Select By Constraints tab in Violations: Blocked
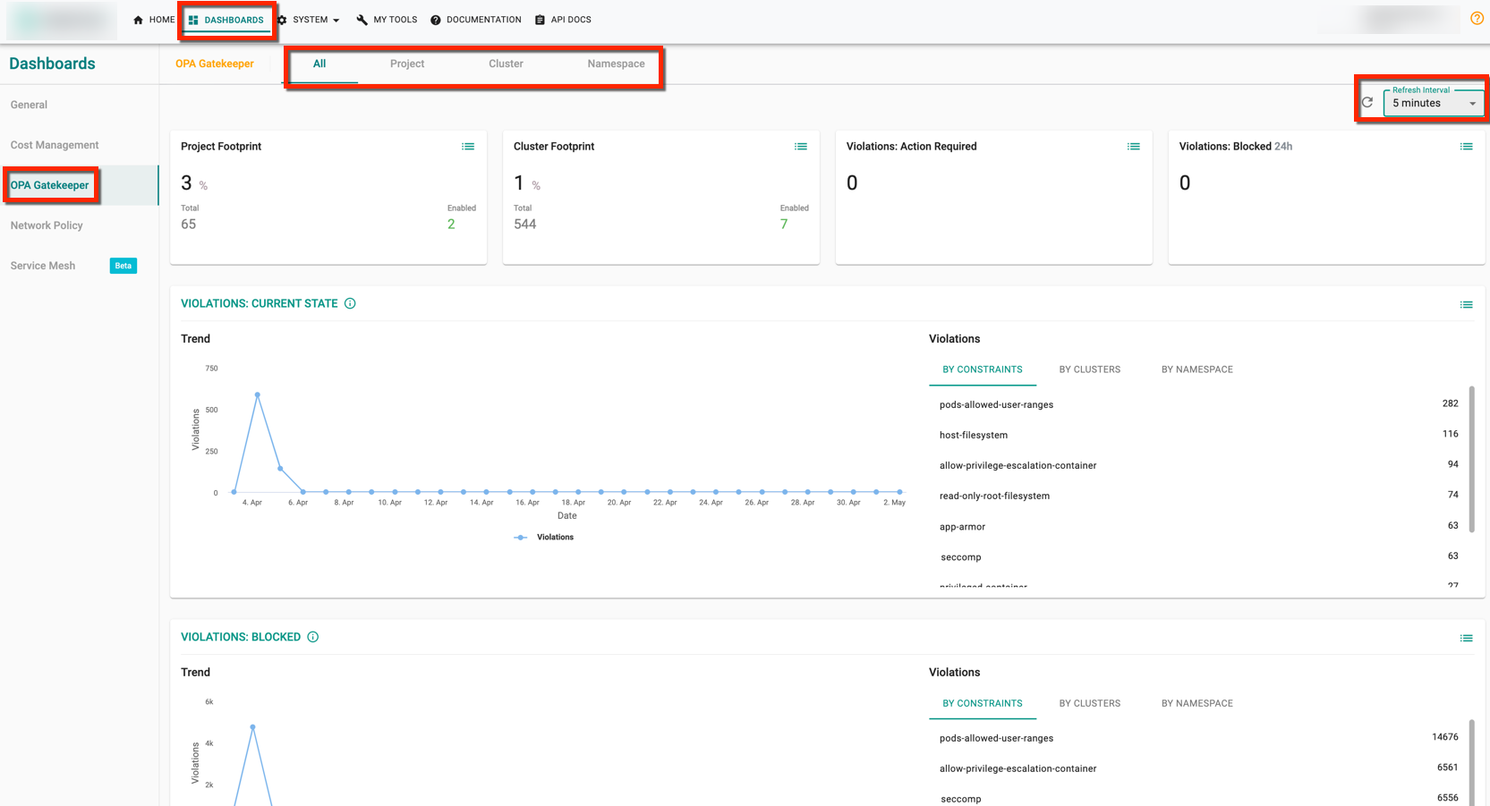 click(x=983, y=703)
